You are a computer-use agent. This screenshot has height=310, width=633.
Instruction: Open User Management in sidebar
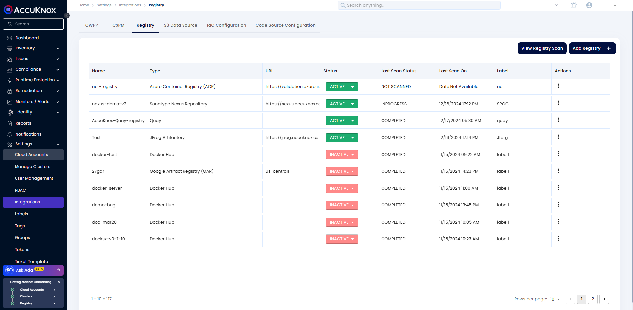(x=33, y=178)
